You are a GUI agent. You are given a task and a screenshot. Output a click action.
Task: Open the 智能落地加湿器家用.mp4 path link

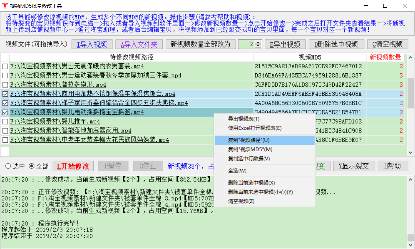pos(71,131)
